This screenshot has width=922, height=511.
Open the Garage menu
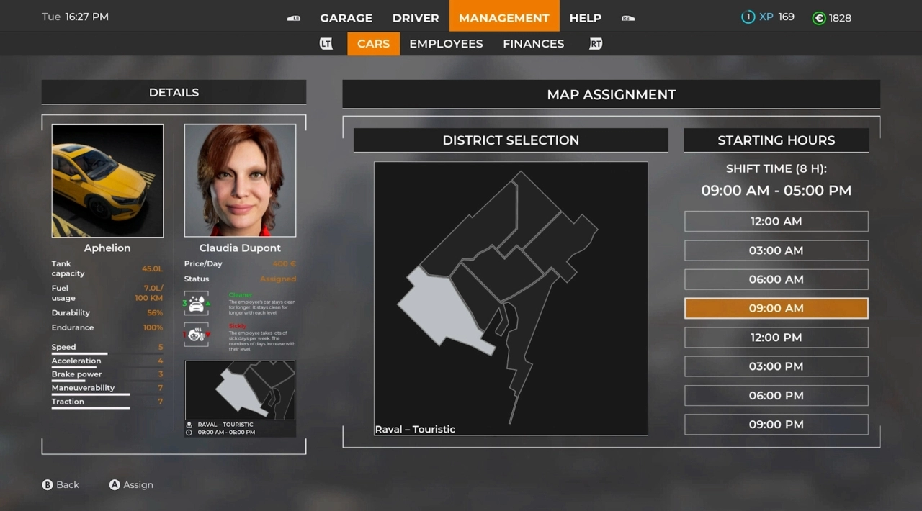(346, 18)
